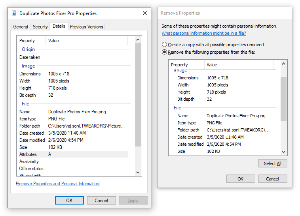Switch to the General tab
This screenshot has width=300, height=216.
pyautogui.click(x=21, y=27)
